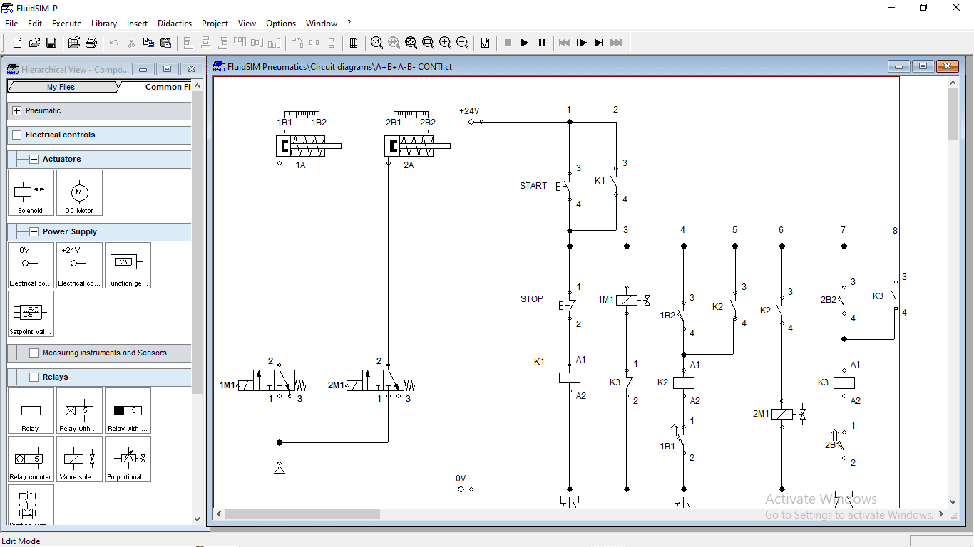Collapse the Relays subgroup

tap(34, 377)
